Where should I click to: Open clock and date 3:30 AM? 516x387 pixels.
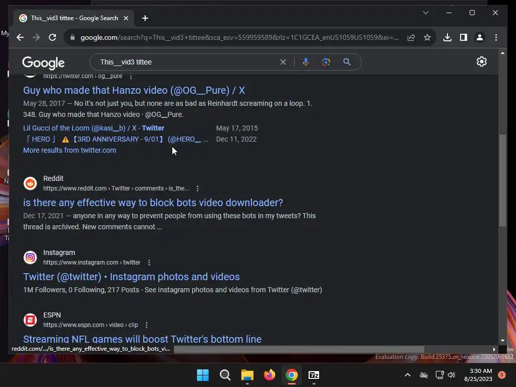[478, 375]
